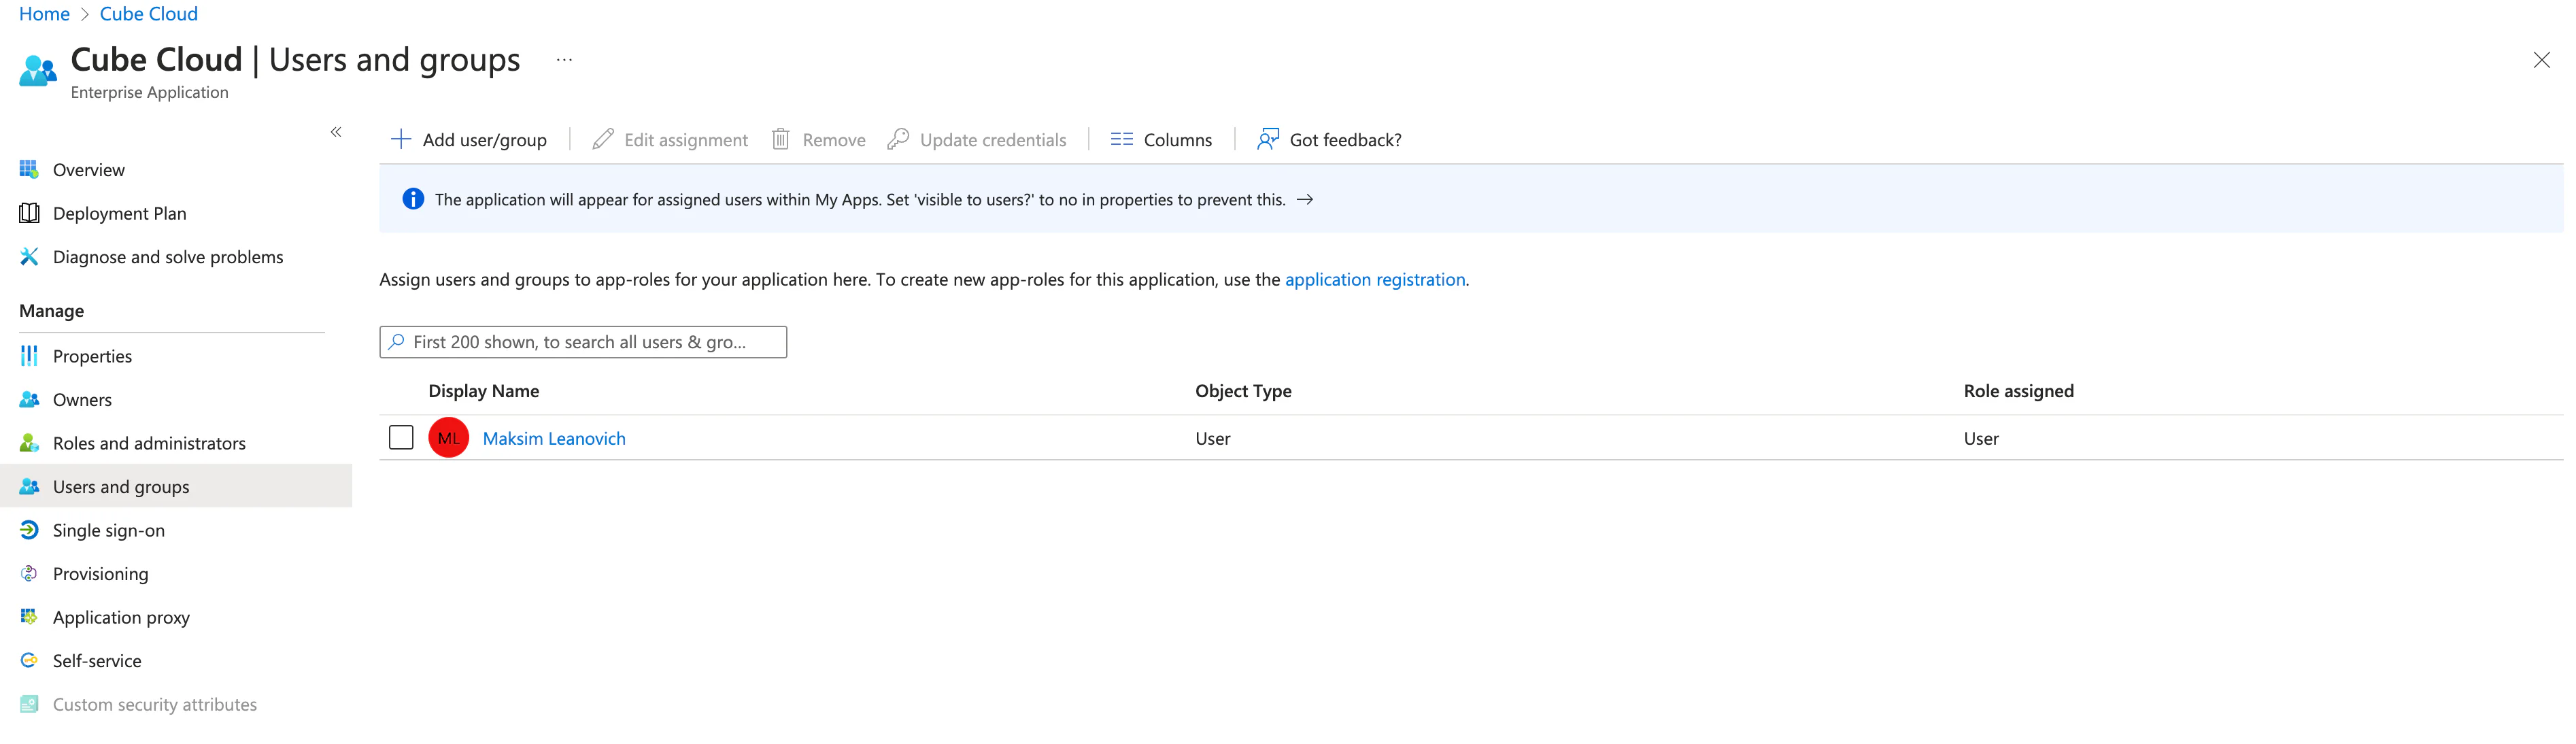Click the red ML avatar thumbnail
The image size is (2576, 744).
tap(448, 438)
